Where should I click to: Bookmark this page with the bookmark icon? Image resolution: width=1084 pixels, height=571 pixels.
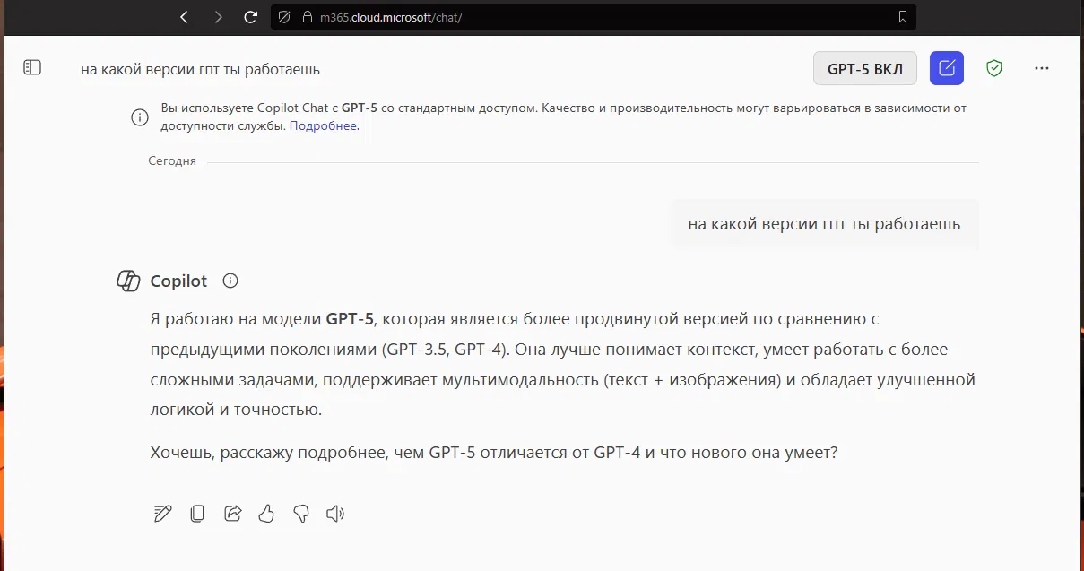point(902,16)
